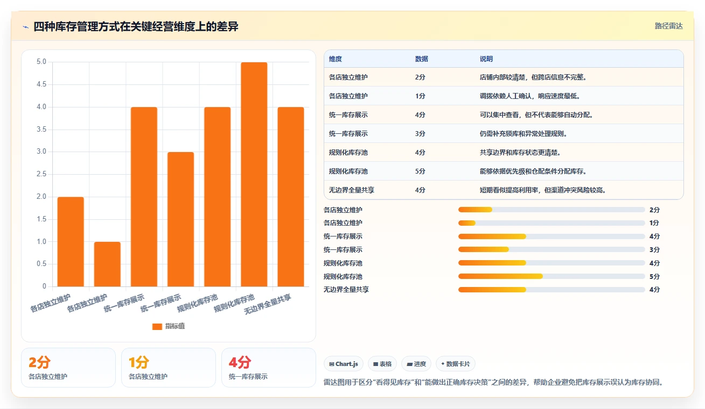The width and height of the screenshot is (705, 409).
Task: Click the progress bar marked 5分
Action: (x=552, y=276)
